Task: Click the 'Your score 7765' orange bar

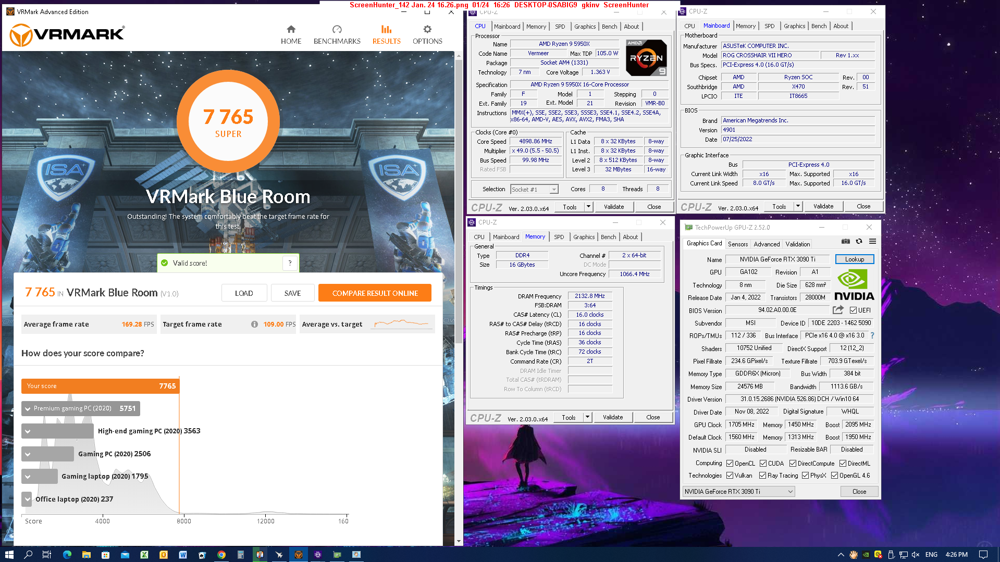Action: (x=100, y=386)
